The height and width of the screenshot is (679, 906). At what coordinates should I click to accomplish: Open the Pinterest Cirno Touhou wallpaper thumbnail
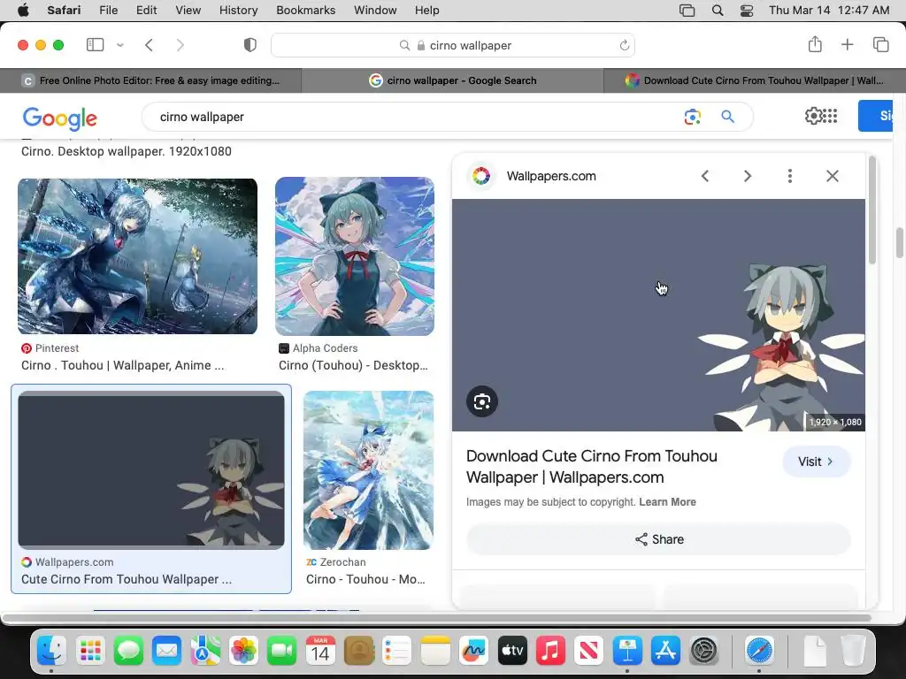(137, 256)
